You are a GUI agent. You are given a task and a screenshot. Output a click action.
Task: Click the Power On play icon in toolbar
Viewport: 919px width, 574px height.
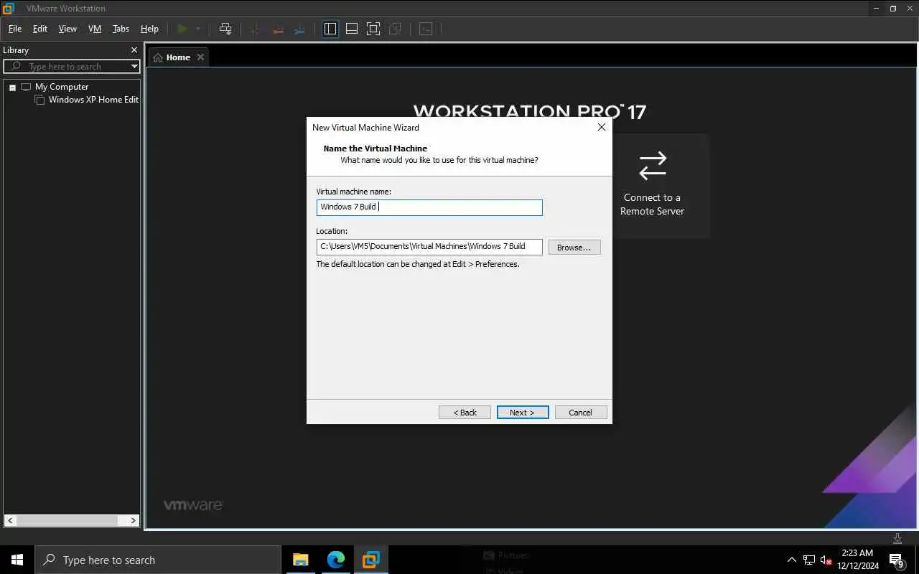(x=182, y=29)
